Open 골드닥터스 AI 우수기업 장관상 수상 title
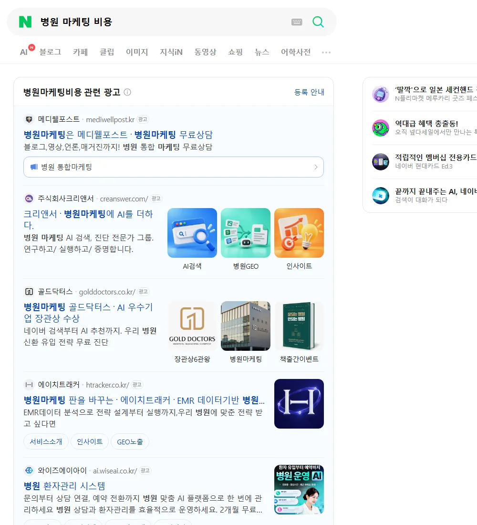 click(88, 313)
